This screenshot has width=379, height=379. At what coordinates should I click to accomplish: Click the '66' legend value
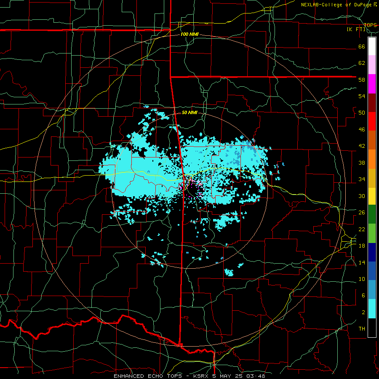(362, 46)
